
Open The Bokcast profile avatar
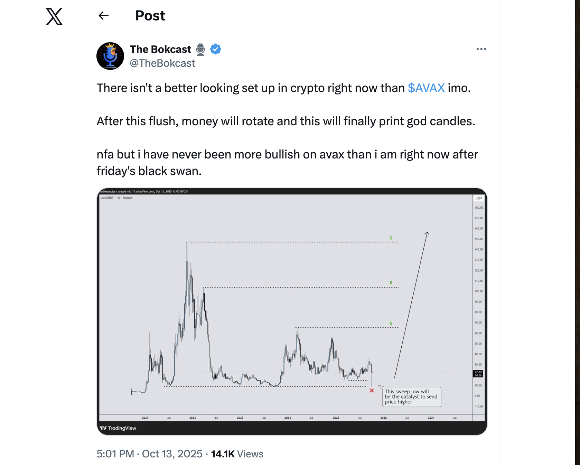click(x=110, y=56)
